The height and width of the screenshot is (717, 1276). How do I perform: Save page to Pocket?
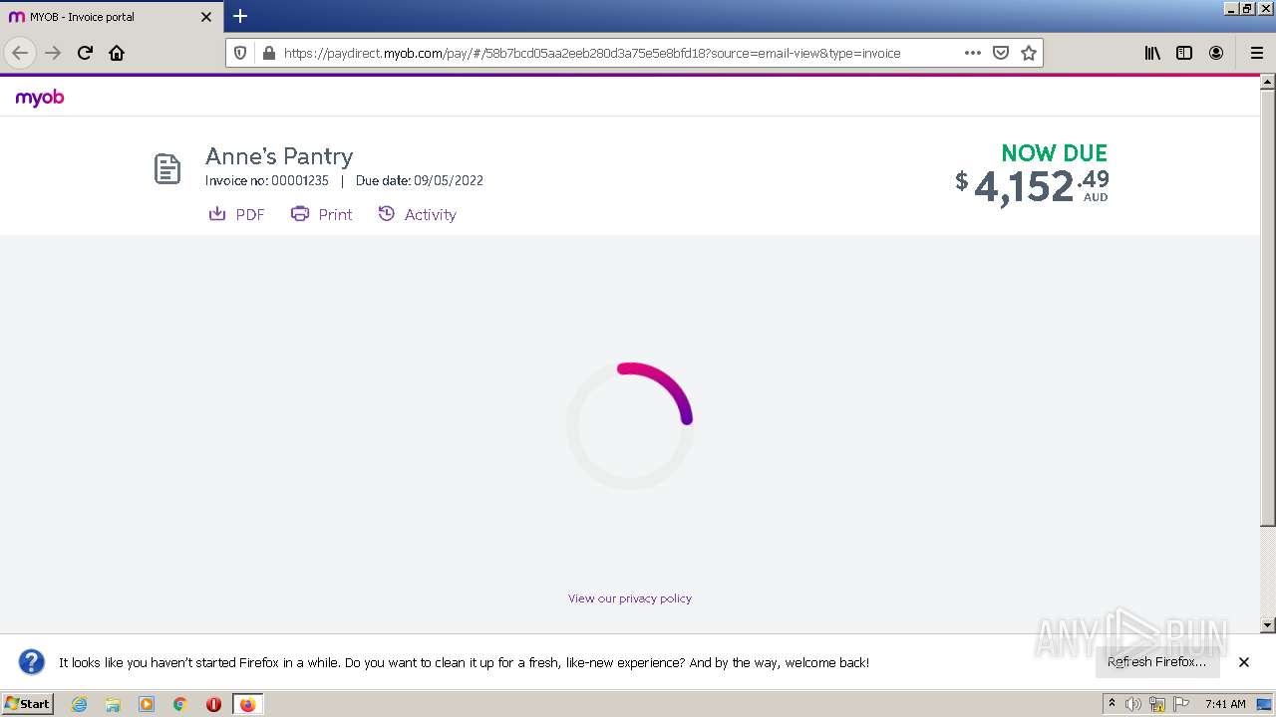tap(1001, 53)
